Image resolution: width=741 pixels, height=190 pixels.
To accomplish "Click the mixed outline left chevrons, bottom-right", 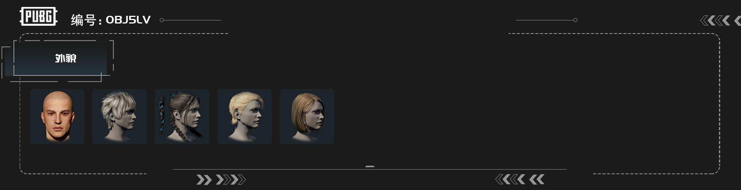I will [x=510, y=179].
